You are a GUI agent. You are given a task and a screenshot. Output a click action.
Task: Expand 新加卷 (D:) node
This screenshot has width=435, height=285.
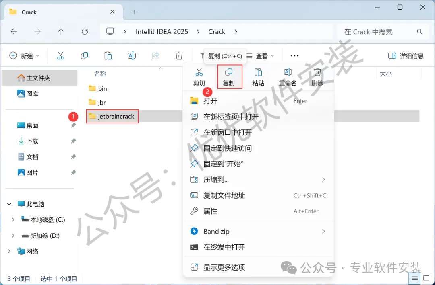tap(13, 236)
